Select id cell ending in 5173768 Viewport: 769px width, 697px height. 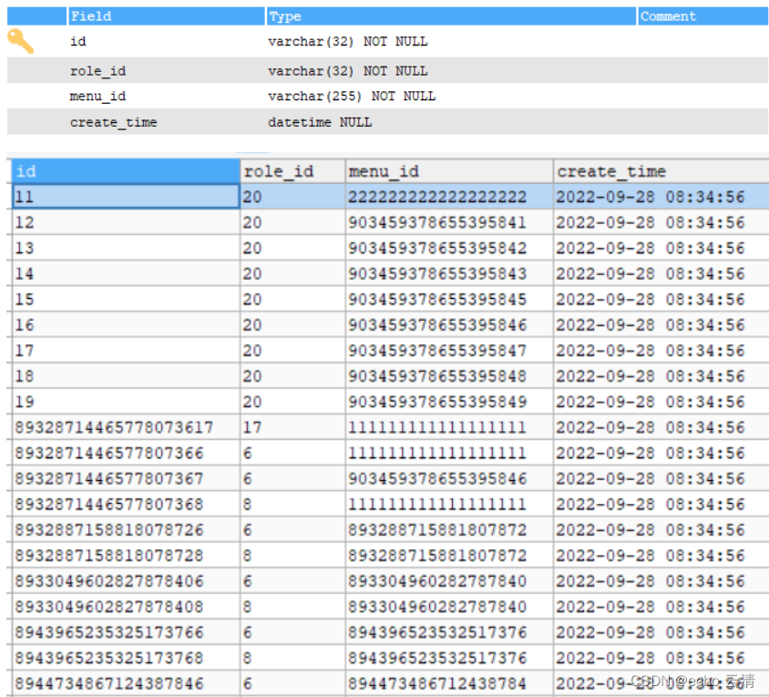pyautogui.click(x=126, y=658)
